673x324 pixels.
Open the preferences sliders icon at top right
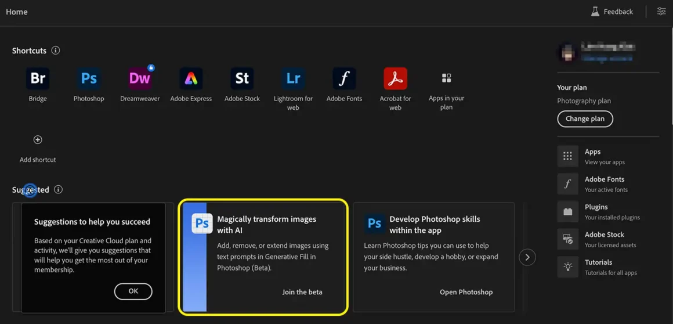(x=661, y=12)
